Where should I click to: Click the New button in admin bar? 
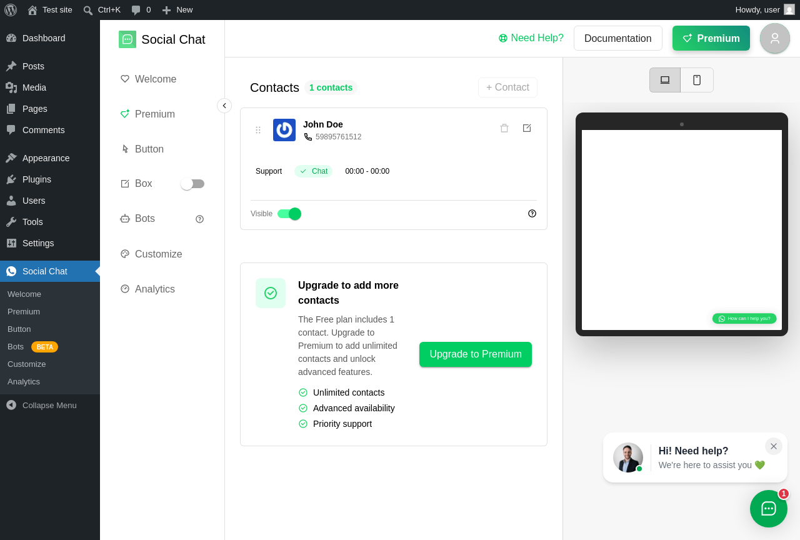coord(177,10)
